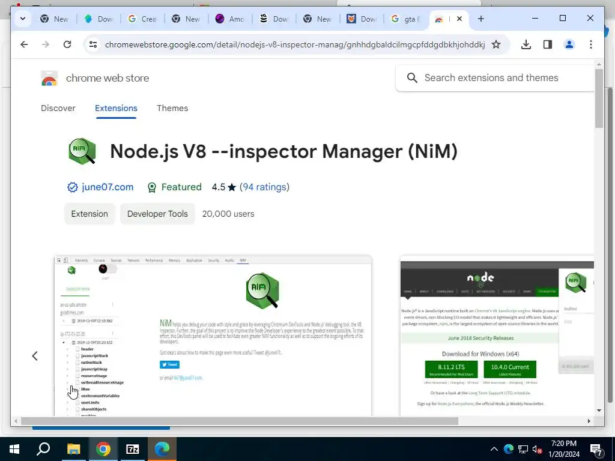The height and width of the screenshot is (461, 615).
Task: Open the Themes section
Action: (172, 108)
